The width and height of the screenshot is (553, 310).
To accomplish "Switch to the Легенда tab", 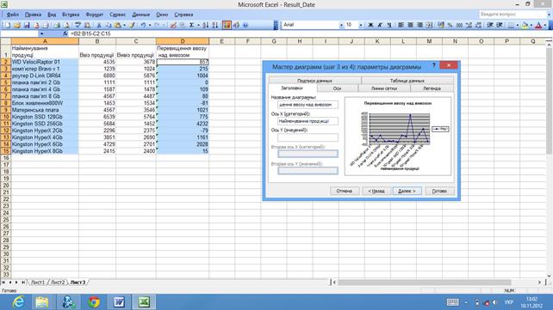I will pyautogui.click(x=432, y=88).
